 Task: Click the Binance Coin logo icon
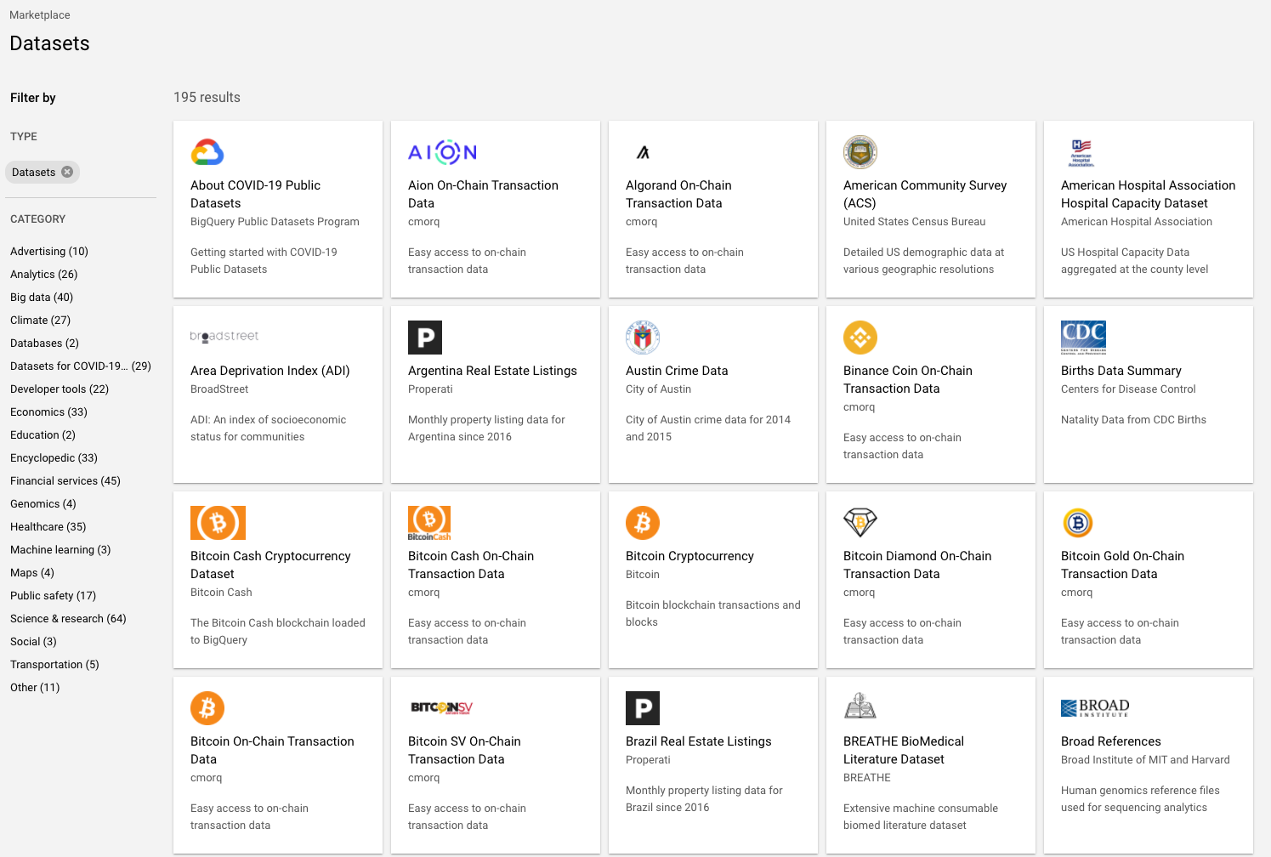coord(860,338)
